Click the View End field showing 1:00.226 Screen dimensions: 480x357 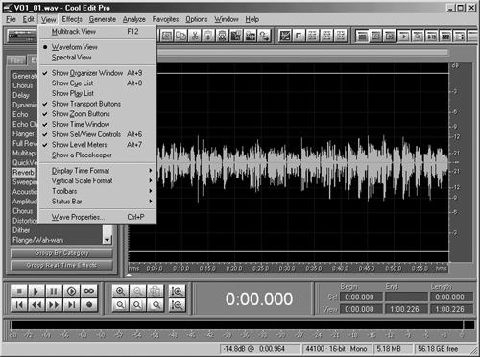click(x=405, y=309)
